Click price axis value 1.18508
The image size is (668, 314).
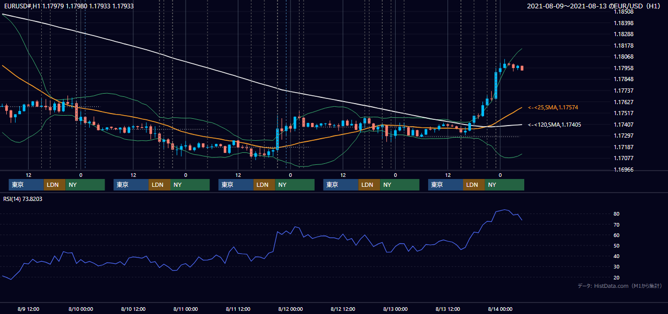pyautogui.click(x=624, y=12)
